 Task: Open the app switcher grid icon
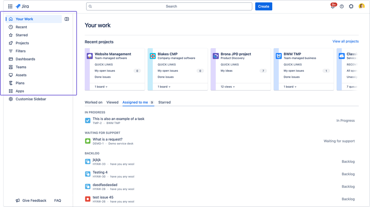pos(10,6)
